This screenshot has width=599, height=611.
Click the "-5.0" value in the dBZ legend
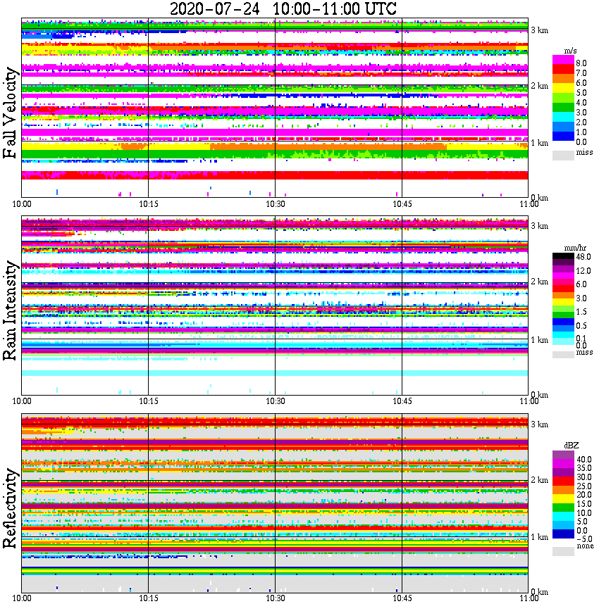click(584, 539)
